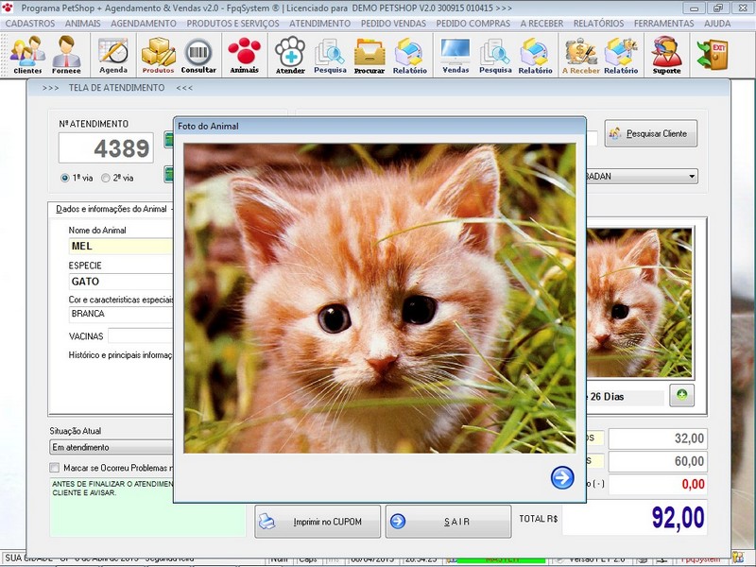Click the blue arrow in photo dialog

tap(562, 478)
